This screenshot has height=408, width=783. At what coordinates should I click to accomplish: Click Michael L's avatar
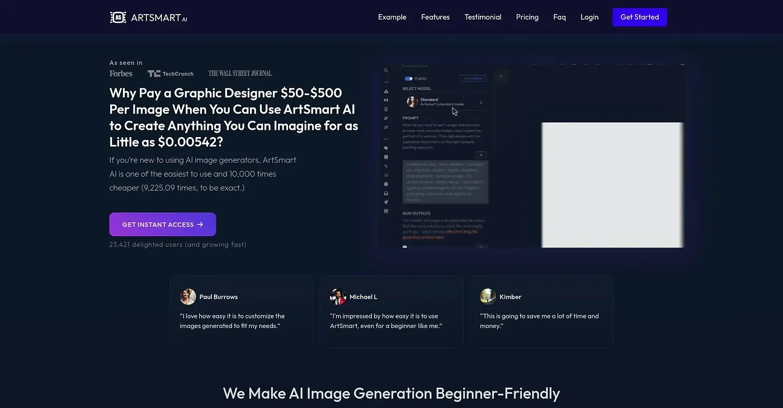tap(338, 297)
